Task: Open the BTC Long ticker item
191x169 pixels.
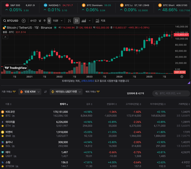Action: click(x=135, y=8)
